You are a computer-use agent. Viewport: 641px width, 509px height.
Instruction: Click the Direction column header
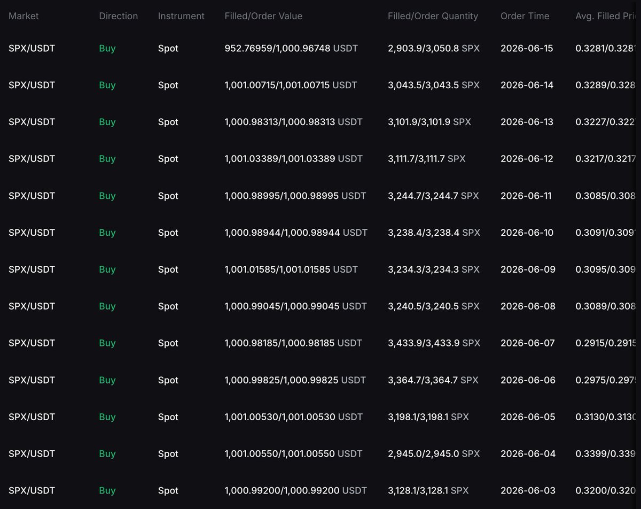(119, 16)
